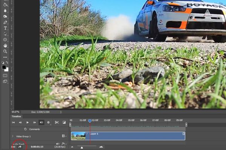Select the Zoom magnifier tool
Image resolution: width=226 pixels, height=150 pixels.
coord(5,51)
